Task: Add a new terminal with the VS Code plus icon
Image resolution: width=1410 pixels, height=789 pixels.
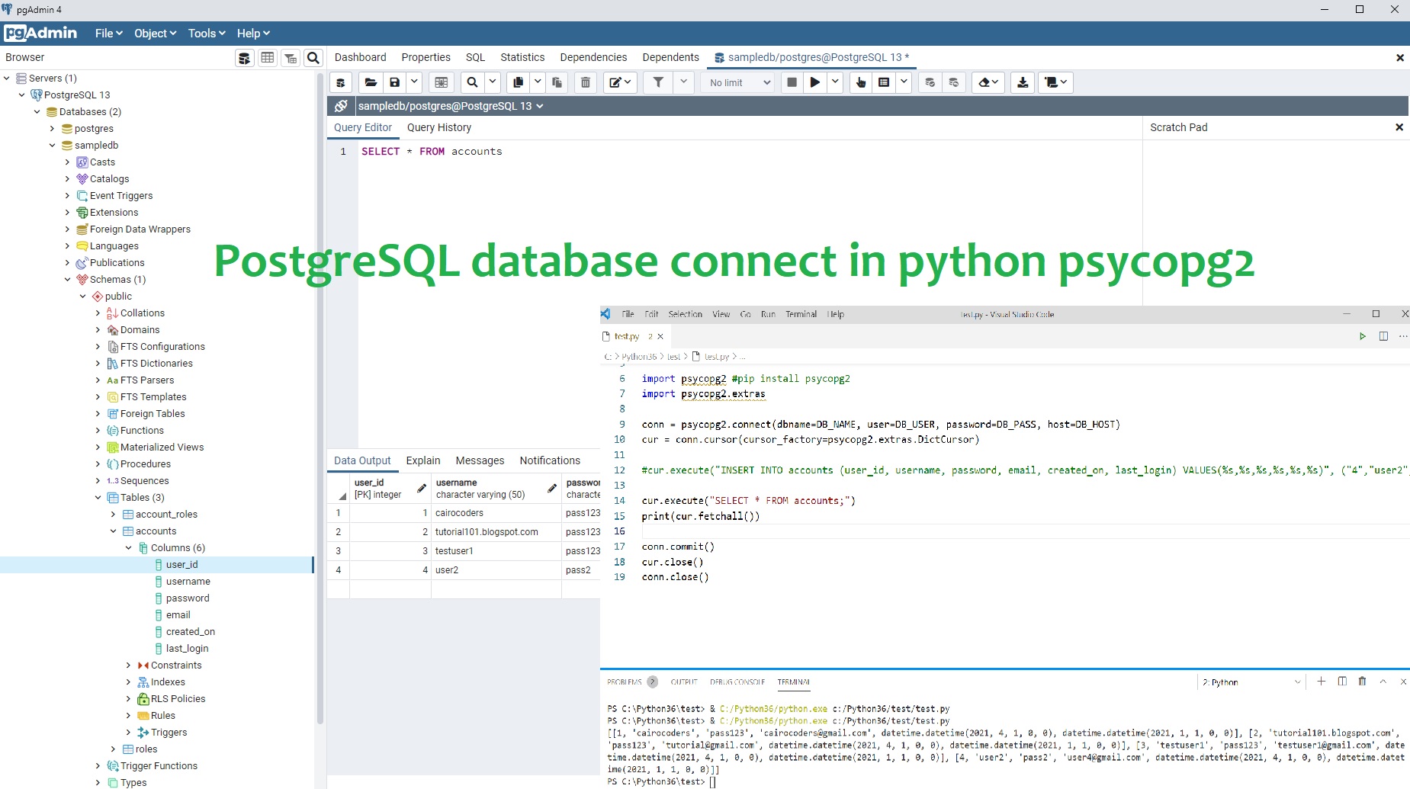Action: [x=1321, y=682]
